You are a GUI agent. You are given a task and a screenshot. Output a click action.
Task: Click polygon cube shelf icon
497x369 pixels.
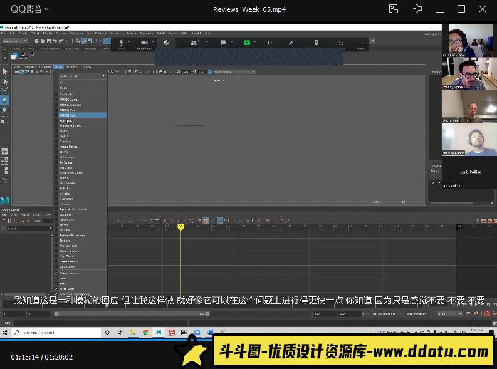(x=14, y=56)
